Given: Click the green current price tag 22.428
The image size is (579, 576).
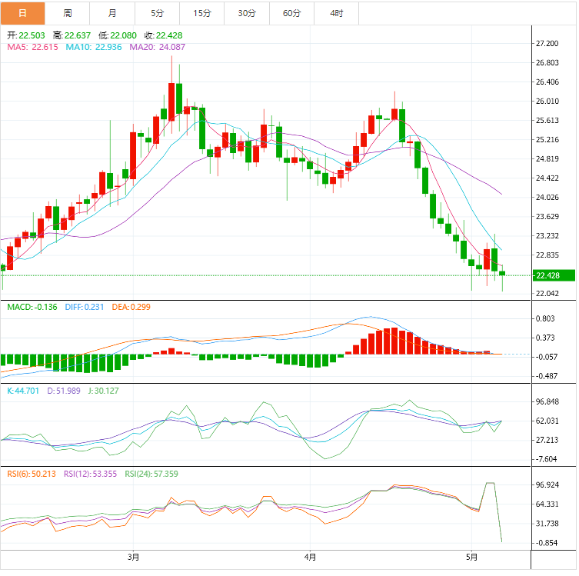Looking at the screenshot, I should point(551,275).
